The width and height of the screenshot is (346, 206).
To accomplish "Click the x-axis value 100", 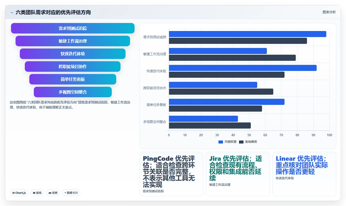I will point(329,135).
